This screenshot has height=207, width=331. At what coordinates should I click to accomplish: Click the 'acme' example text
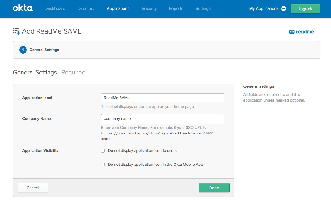(x=105, y=139)
